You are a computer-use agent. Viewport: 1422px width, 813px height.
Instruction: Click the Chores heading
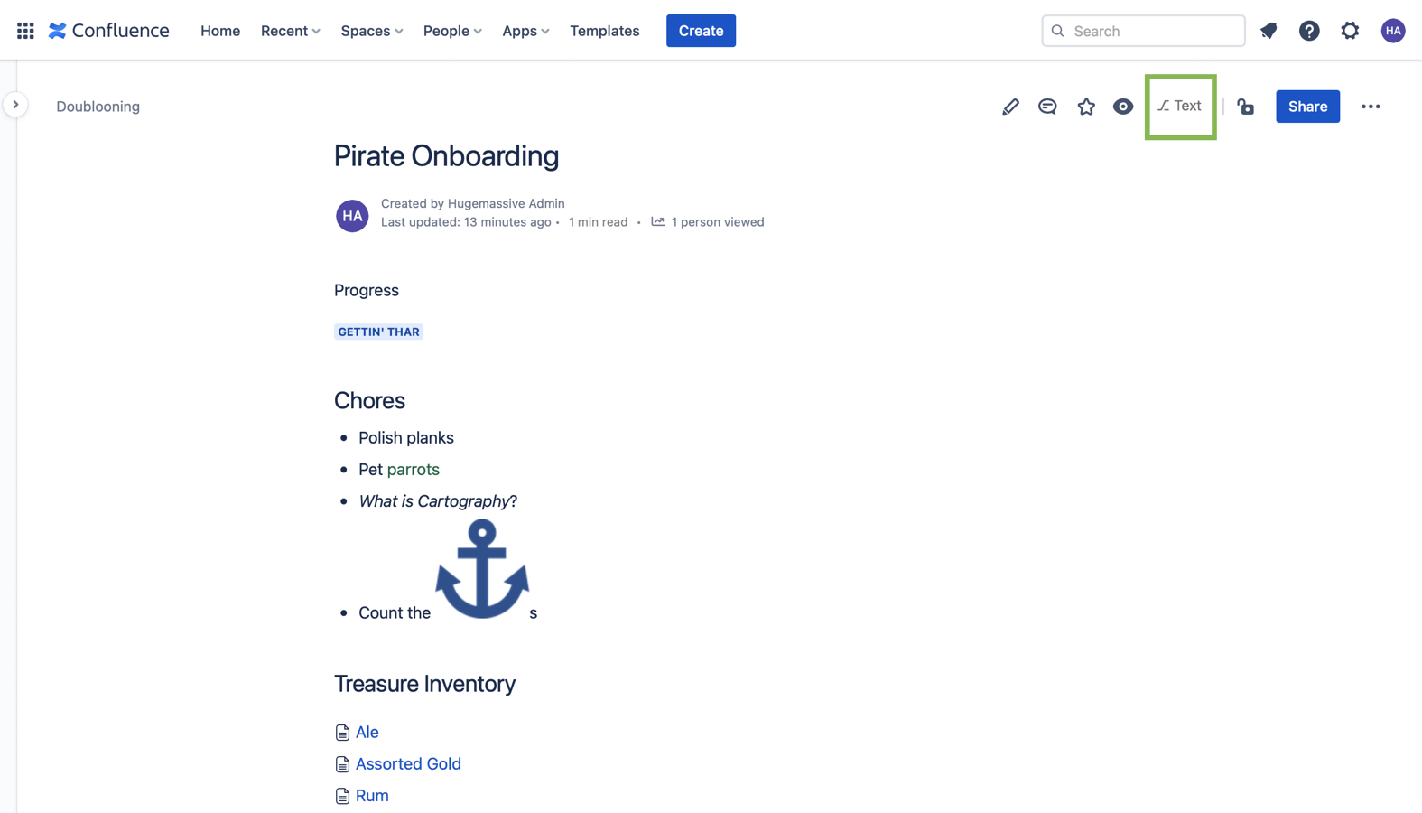tap(369, 400)
